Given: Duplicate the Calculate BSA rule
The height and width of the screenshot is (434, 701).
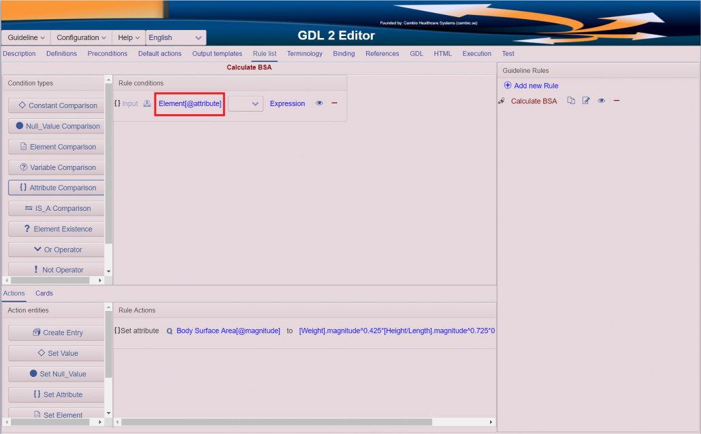Looking at the screenshot, I should pos(570,100).
